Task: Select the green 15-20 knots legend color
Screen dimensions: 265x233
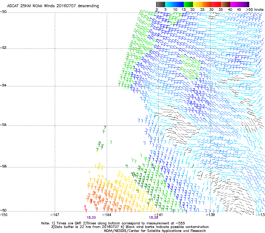Action: click(188, 4)
